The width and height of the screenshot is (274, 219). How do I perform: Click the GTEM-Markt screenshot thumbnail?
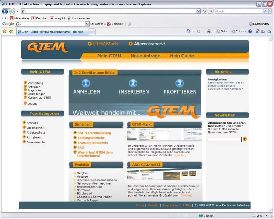164,134
